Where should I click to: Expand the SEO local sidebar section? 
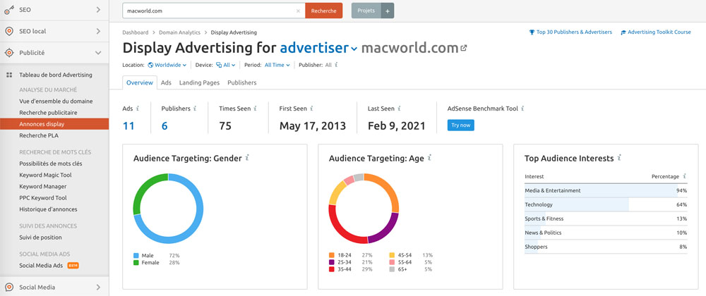(98, 31)
